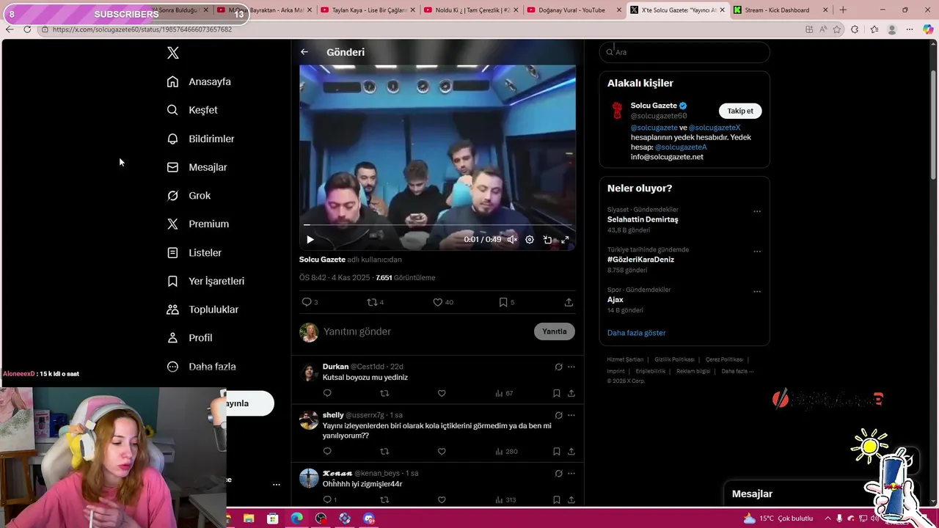Open Bildirimler notifications page
This screenshot has height=528, width=939.
click(200, 139)
